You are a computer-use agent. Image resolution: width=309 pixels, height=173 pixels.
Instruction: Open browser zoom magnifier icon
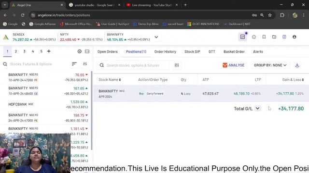[262, 15]
